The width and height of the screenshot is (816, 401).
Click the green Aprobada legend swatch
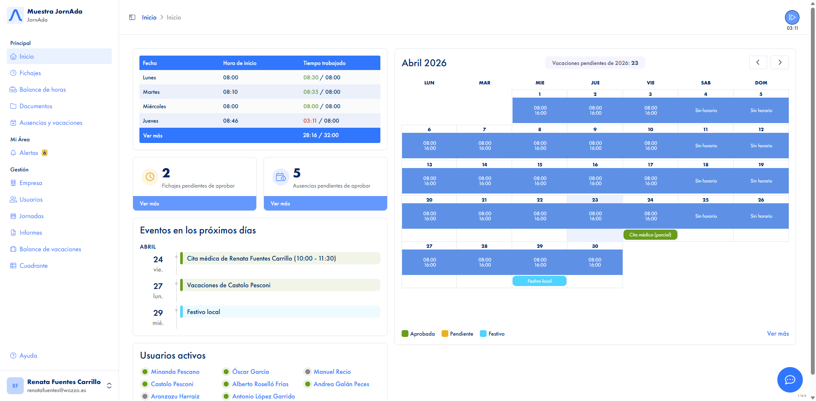click(405, 334)
